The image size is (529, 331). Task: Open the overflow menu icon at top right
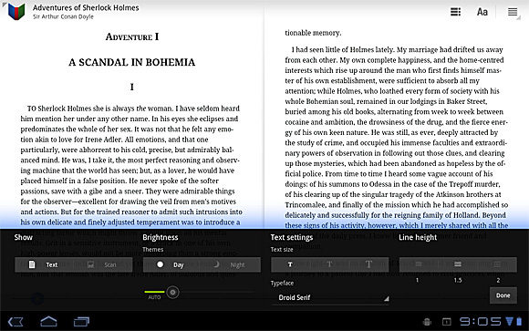point(513,12)
